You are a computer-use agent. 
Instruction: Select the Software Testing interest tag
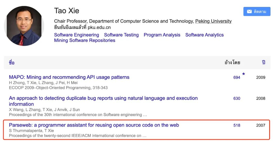point(121,35)
